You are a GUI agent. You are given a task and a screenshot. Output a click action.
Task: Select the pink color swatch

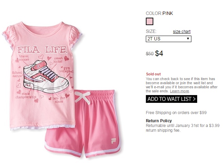point(150,21)
